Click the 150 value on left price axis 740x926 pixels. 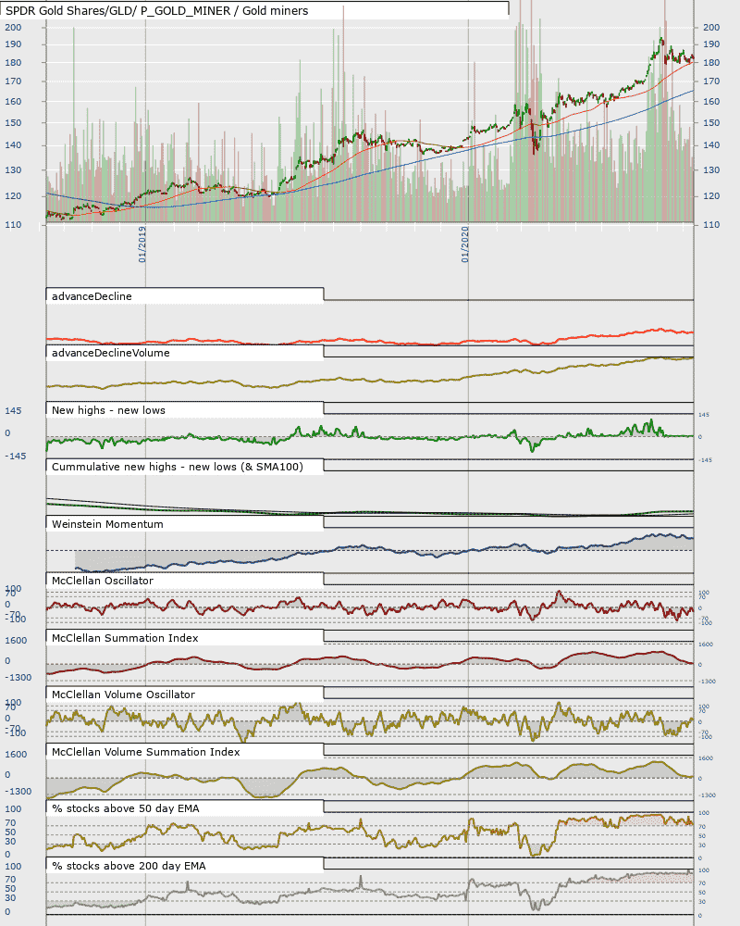coord(13,123)
